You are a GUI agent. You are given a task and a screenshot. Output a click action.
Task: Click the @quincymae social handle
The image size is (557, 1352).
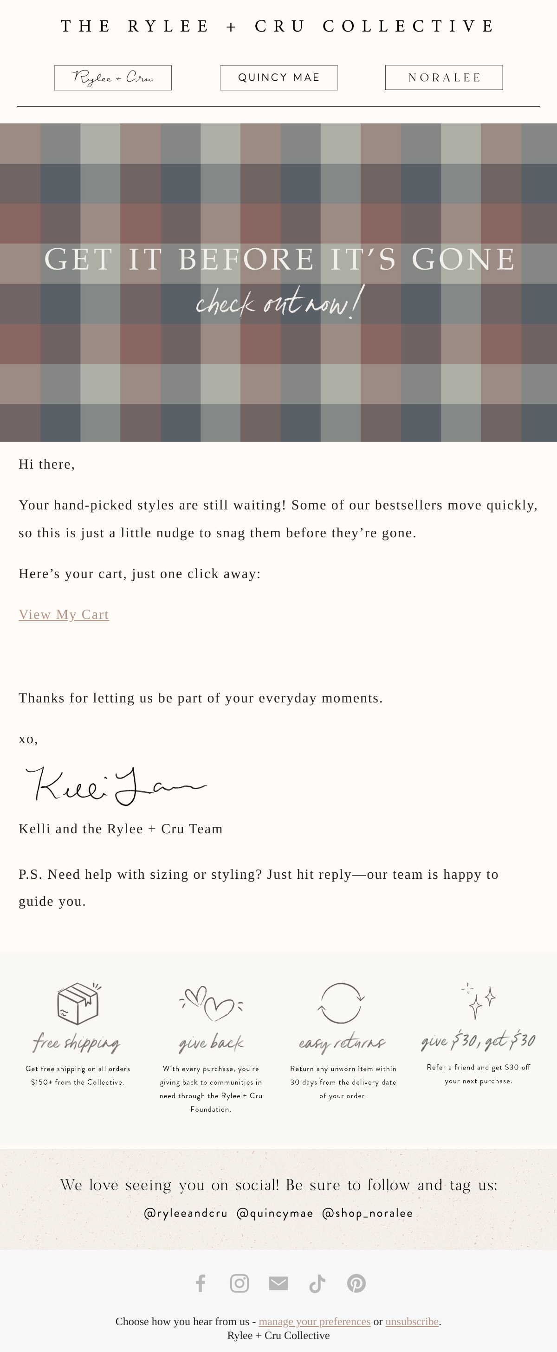[275, 1213]
